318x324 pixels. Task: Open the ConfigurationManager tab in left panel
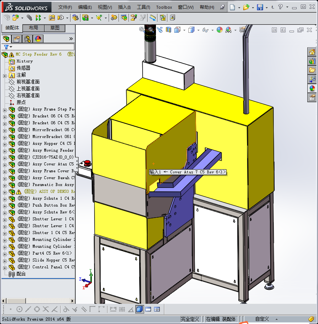coord(27,39)
